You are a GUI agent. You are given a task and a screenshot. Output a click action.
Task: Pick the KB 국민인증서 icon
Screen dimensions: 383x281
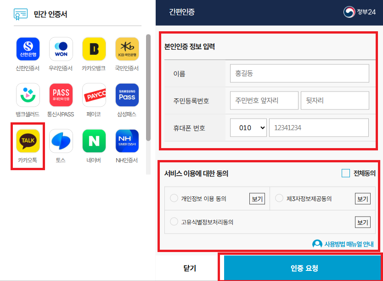pos(127,49)
